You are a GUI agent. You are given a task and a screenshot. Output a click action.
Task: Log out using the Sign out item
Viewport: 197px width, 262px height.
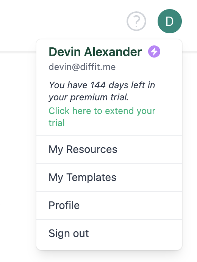point(109,234)
